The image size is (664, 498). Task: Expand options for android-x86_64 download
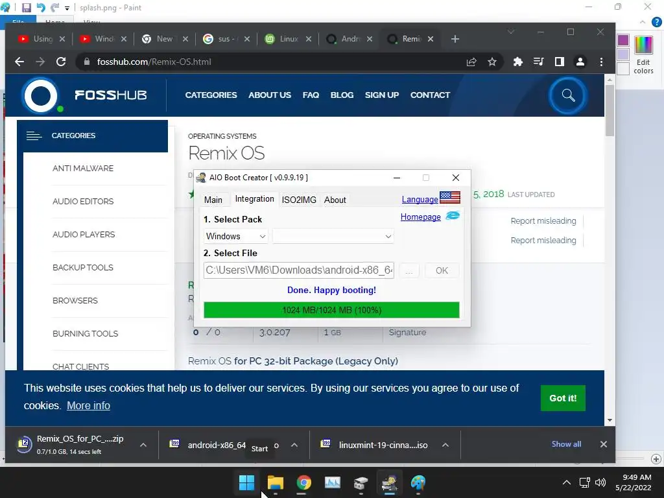pos(294,445)
